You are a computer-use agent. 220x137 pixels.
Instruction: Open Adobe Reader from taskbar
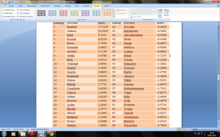tap(32, 134)
